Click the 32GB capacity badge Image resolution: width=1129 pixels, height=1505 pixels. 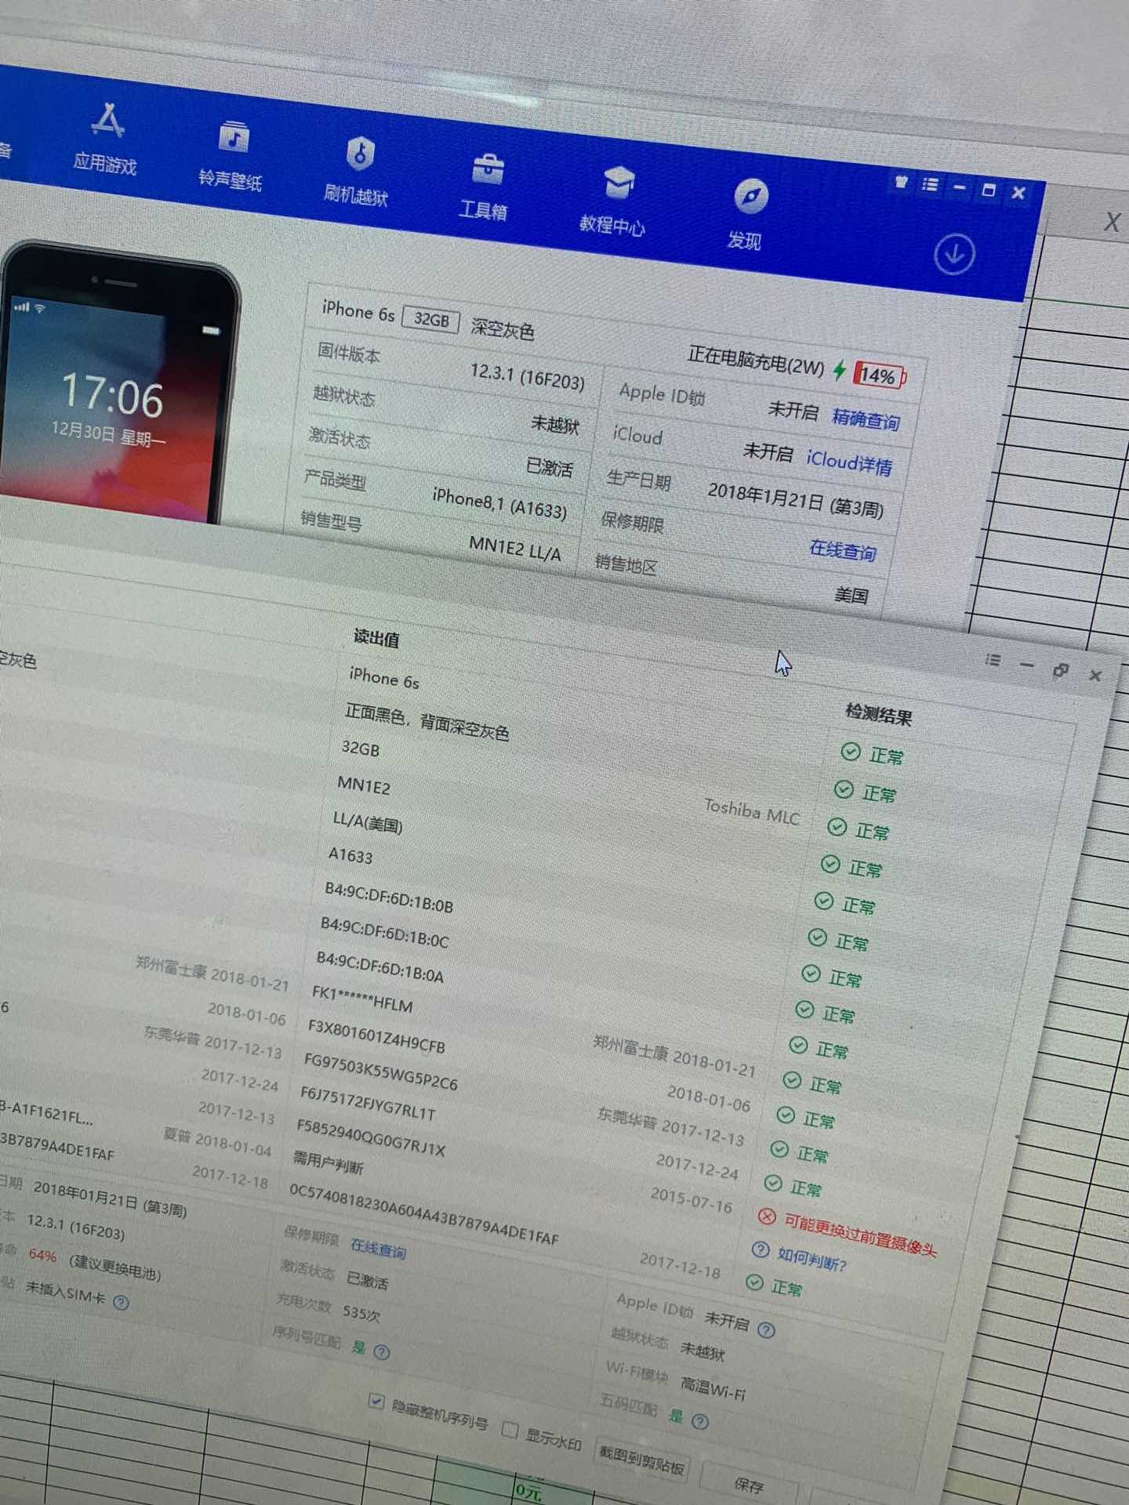(431, 320)
